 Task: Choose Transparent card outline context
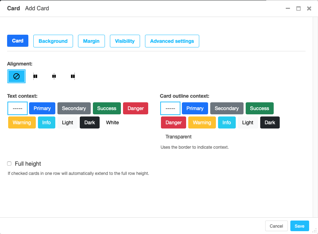[178, 137]
